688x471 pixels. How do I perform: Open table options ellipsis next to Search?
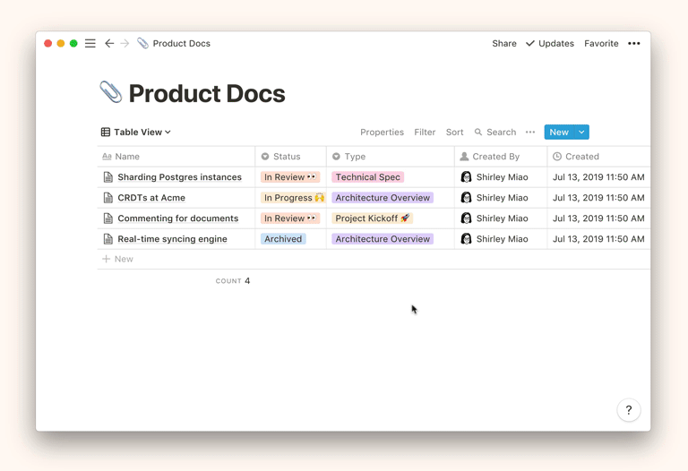click(530, 133)
